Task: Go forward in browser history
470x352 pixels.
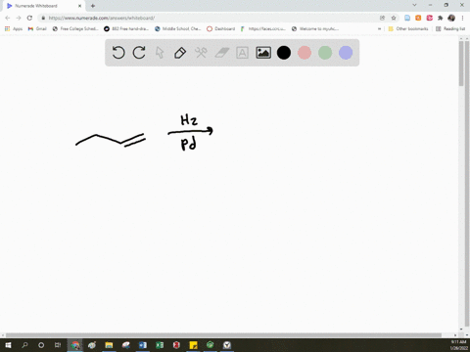Action: click(x=19, y=18)
